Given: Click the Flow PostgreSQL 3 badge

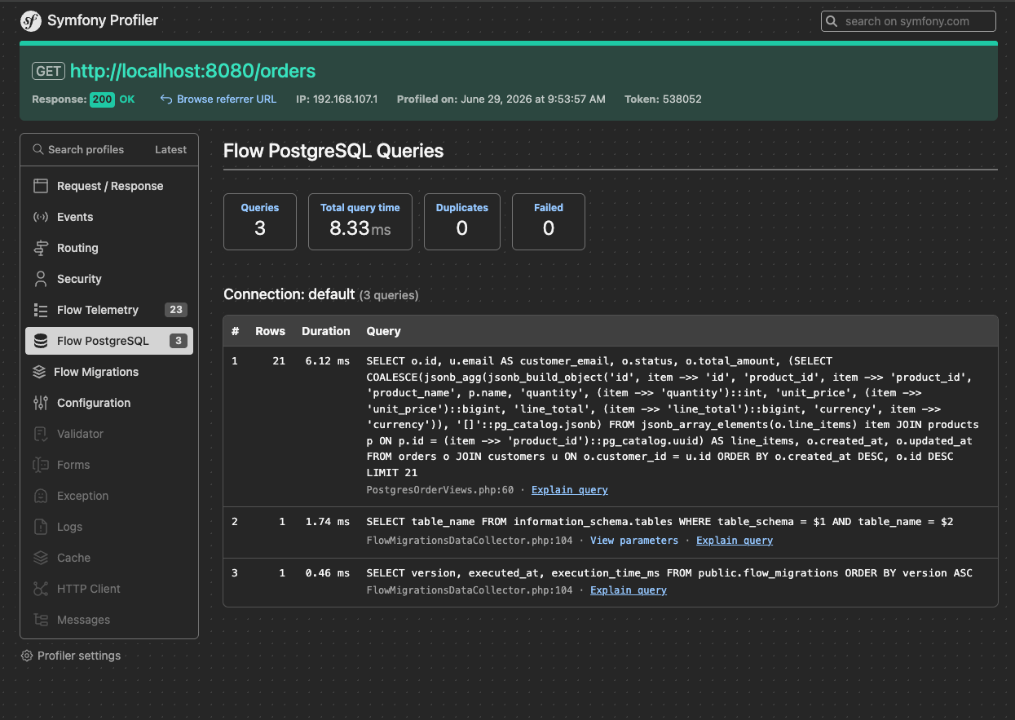Looking at the screenshot, I should (178, 341).
